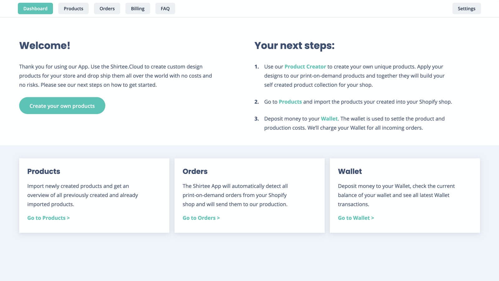
Task: Open the Product Creator link
Action: (305, 67)
